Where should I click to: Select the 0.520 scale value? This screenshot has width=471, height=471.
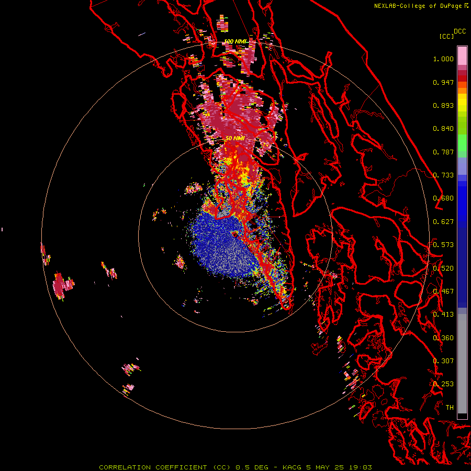point(443,268)
